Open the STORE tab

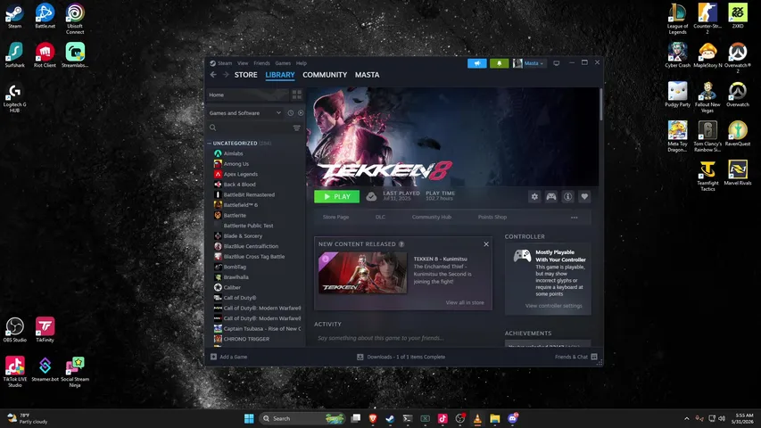(x=245, y=75)
